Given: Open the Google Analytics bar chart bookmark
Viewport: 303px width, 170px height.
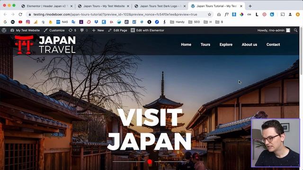Looking at the screenshot, I should pos(36,22).
